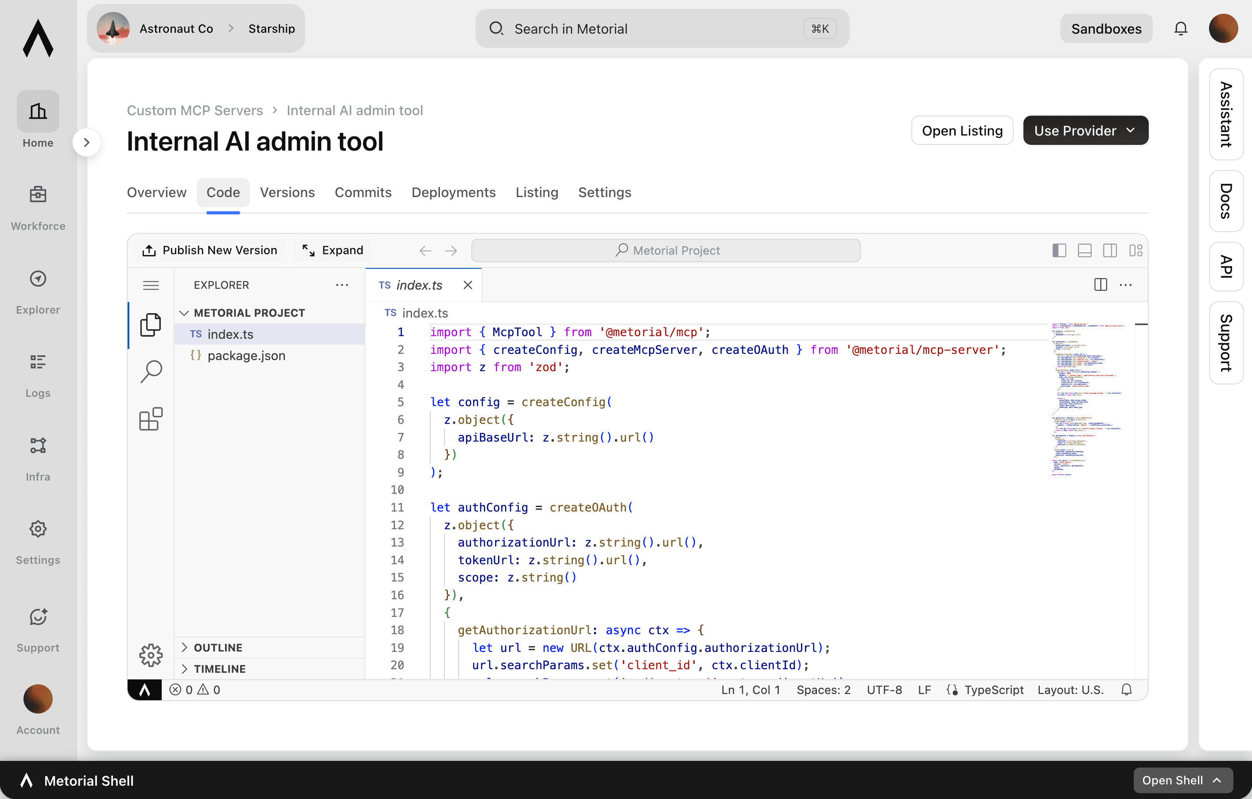Collapse the METORIAL PROJECT tree
The height and width of the screenshot is (799, 1252).
point(269,313)
